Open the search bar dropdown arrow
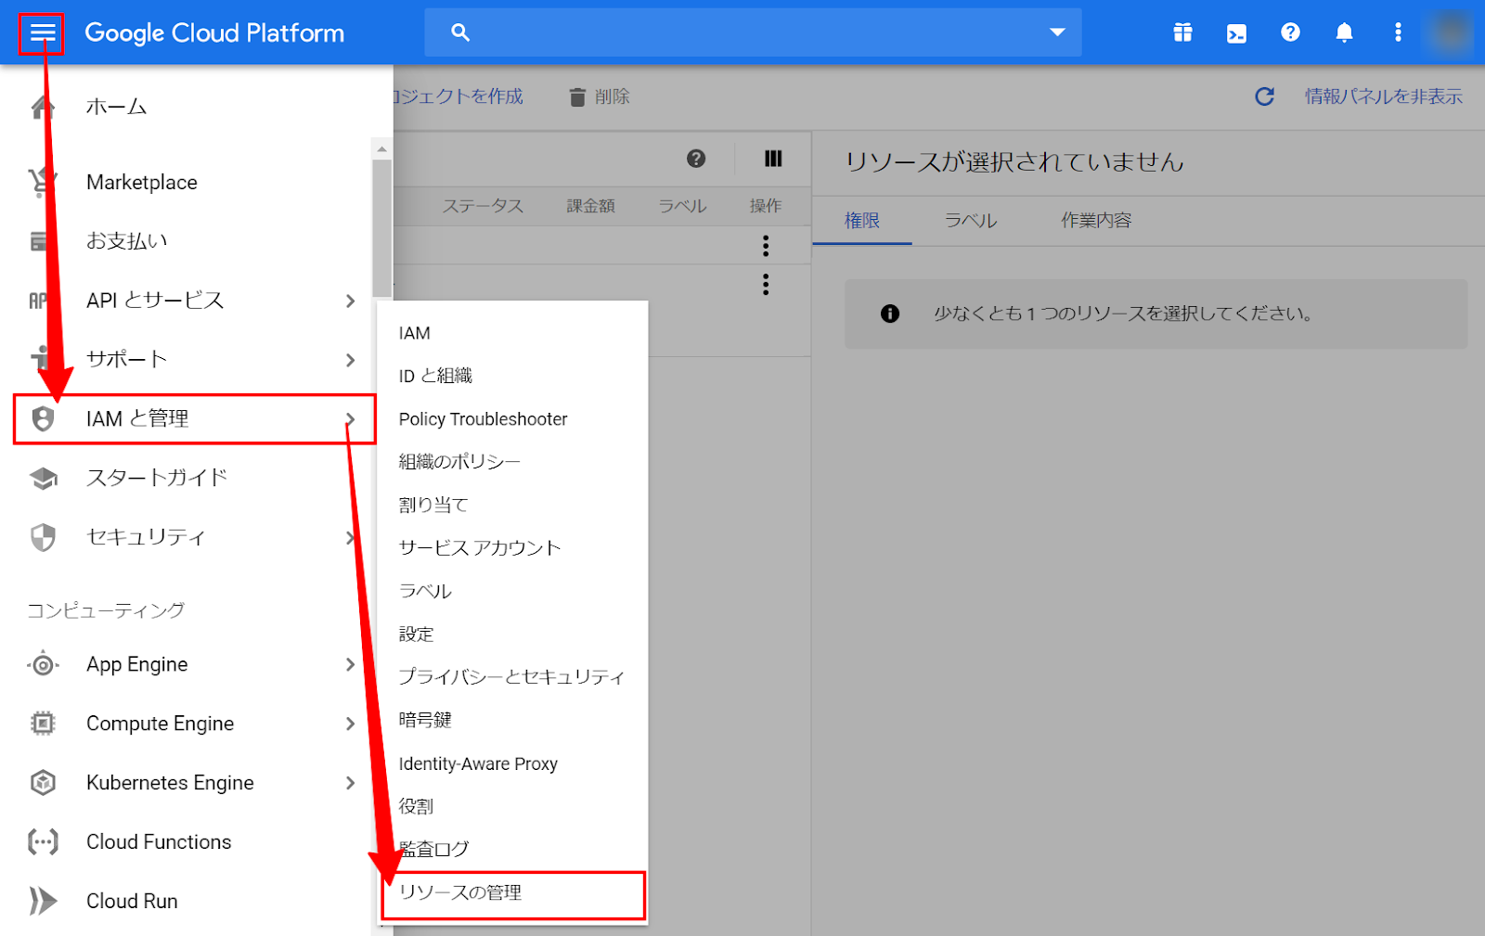This screenshot has width=1485, height=936. point(1057,32)
